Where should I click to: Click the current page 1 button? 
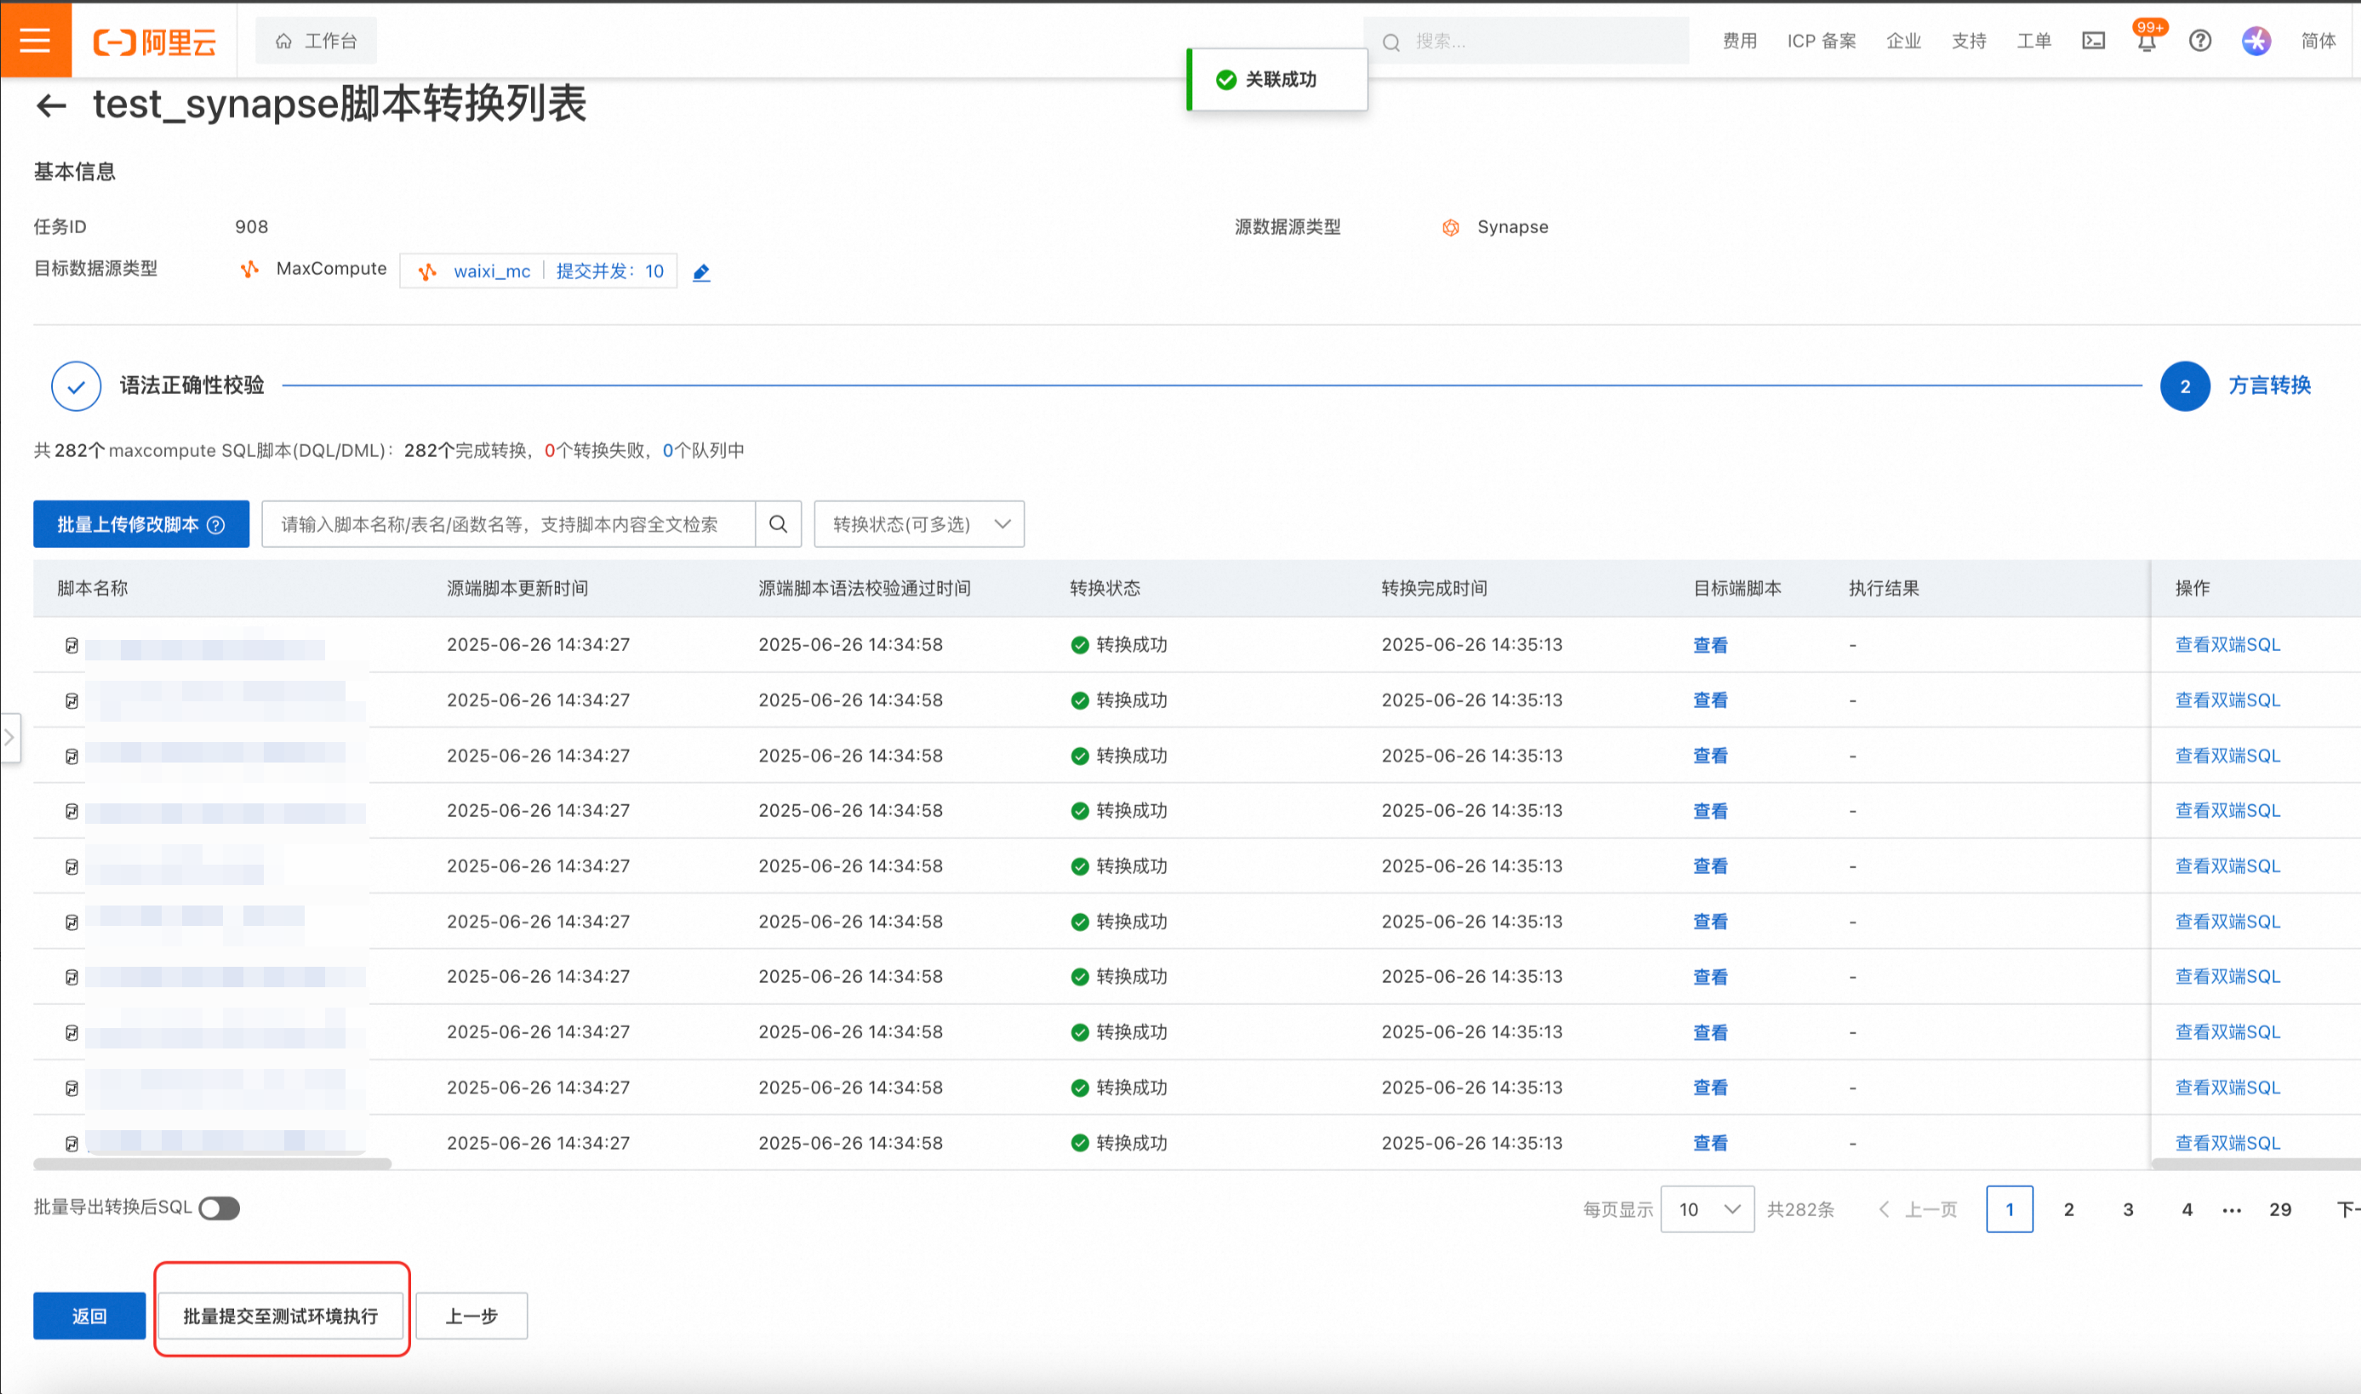(2009, 1210)
